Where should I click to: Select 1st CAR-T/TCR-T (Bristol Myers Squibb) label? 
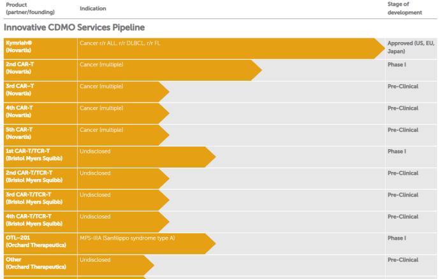click(34, 155)
